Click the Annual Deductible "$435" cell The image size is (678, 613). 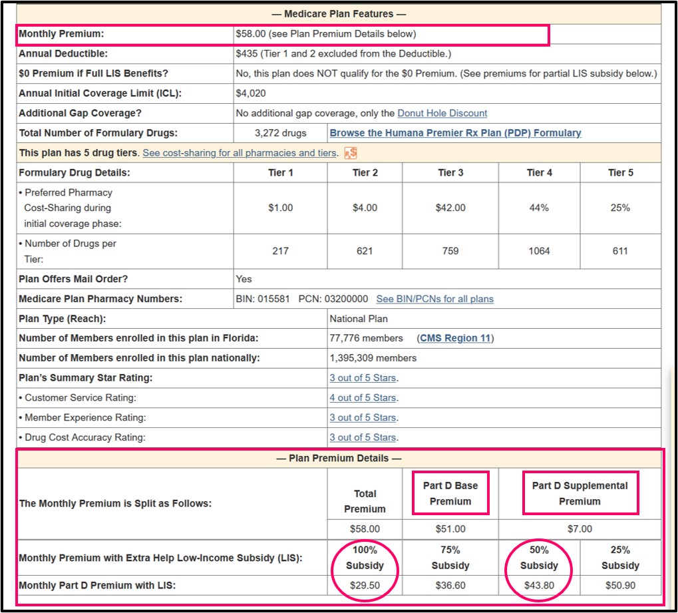click(286, 54)
